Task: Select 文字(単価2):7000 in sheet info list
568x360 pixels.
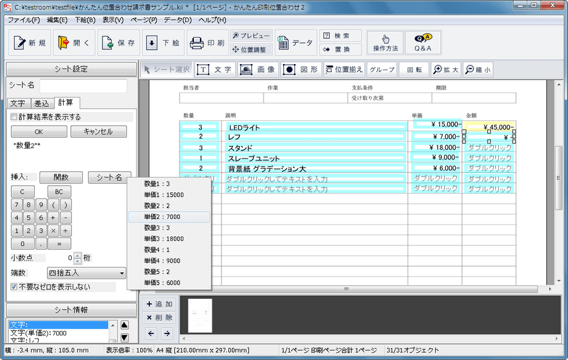Action: point(58,333)
